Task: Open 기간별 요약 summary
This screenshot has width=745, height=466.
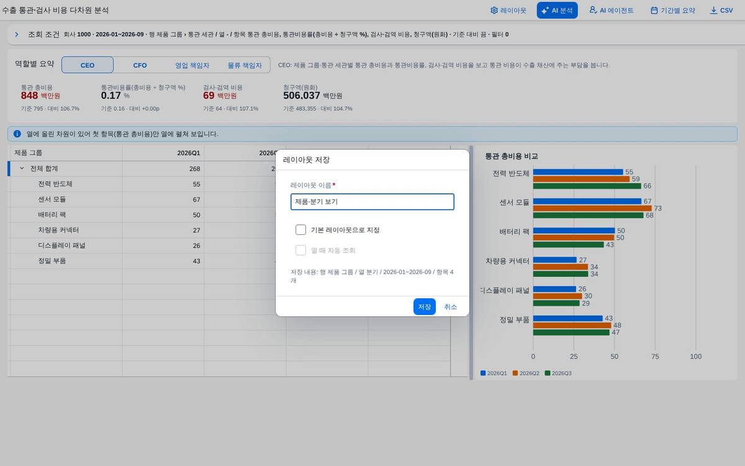Action: pos(672,11)
